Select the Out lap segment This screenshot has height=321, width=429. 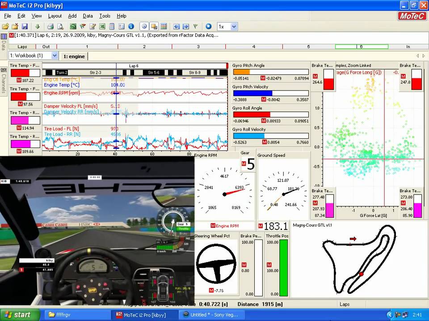click(46, 47)
